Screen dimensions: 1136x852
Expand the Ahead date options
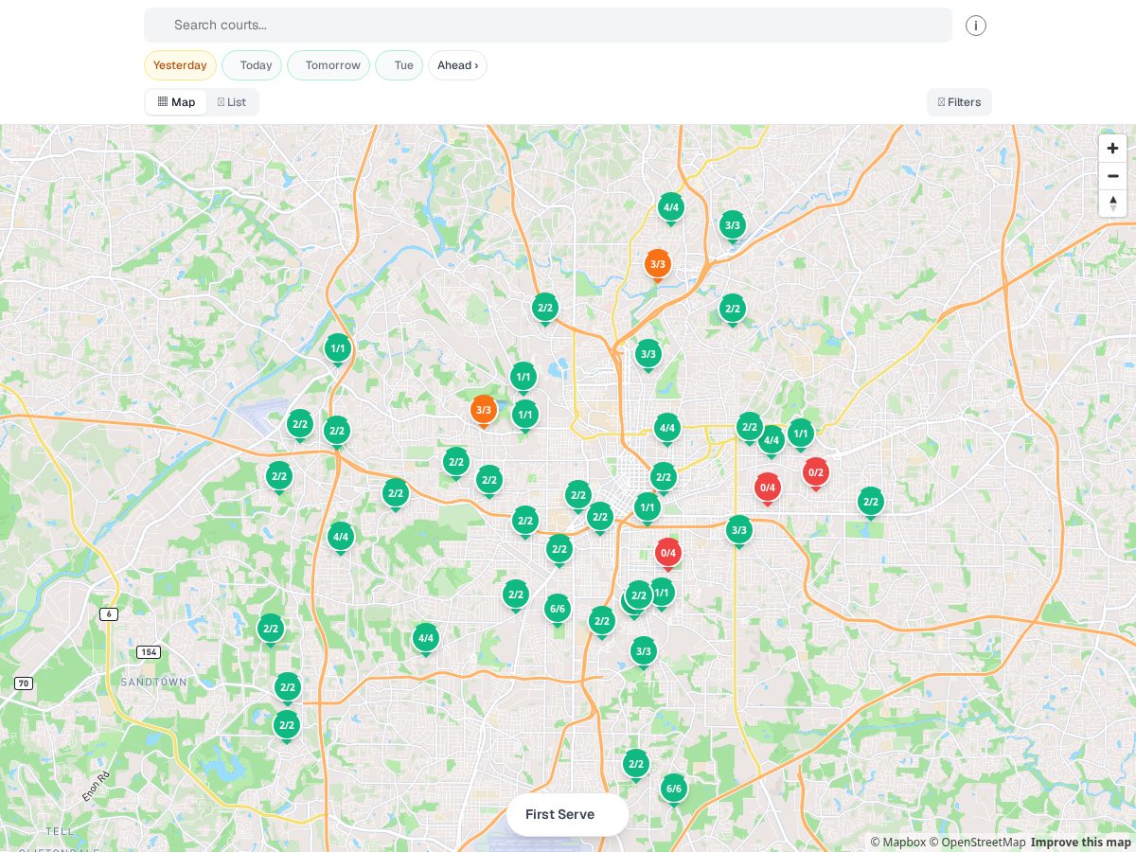(457, 65)
